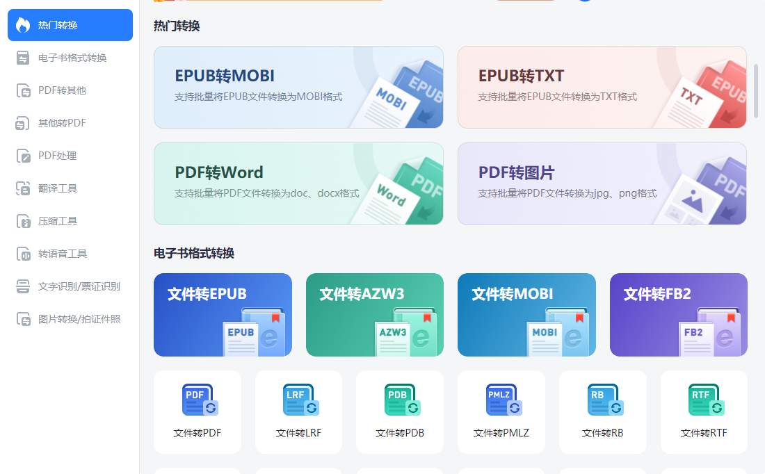Click the MOBI book icon in 文件转MOBI card

click(x=558, y=332)
